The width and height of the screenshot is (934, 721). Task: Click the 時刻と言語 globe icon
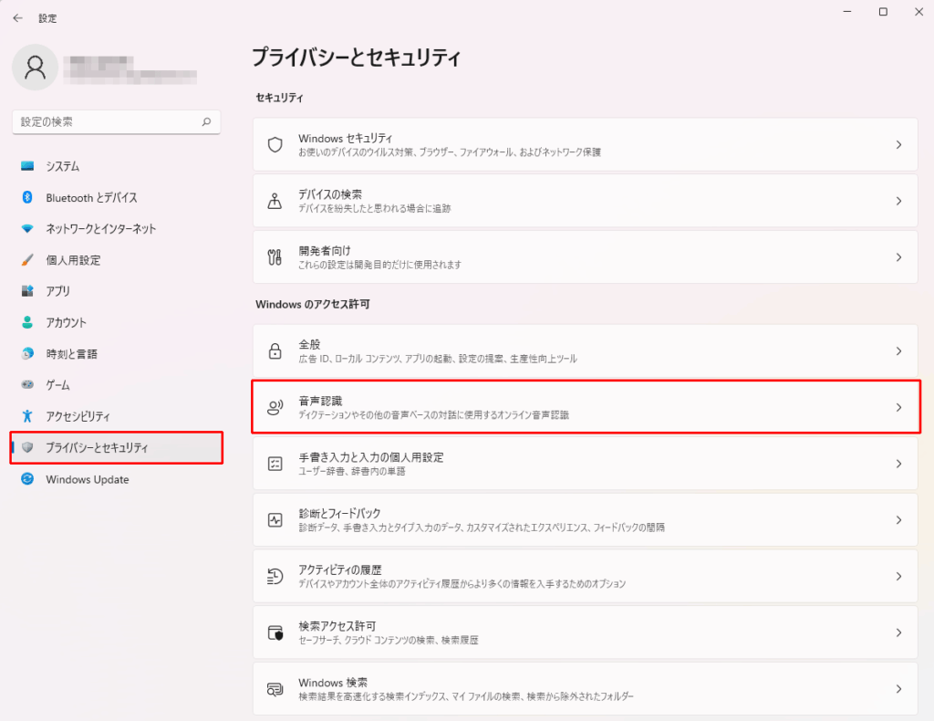(27, 353)
